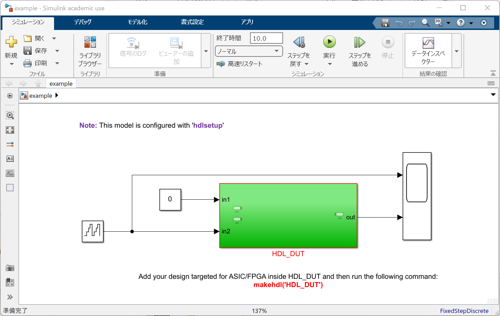Fit the model diagram to the view
The height and width of the screenshot is (316, 500).
pos(10,130)
